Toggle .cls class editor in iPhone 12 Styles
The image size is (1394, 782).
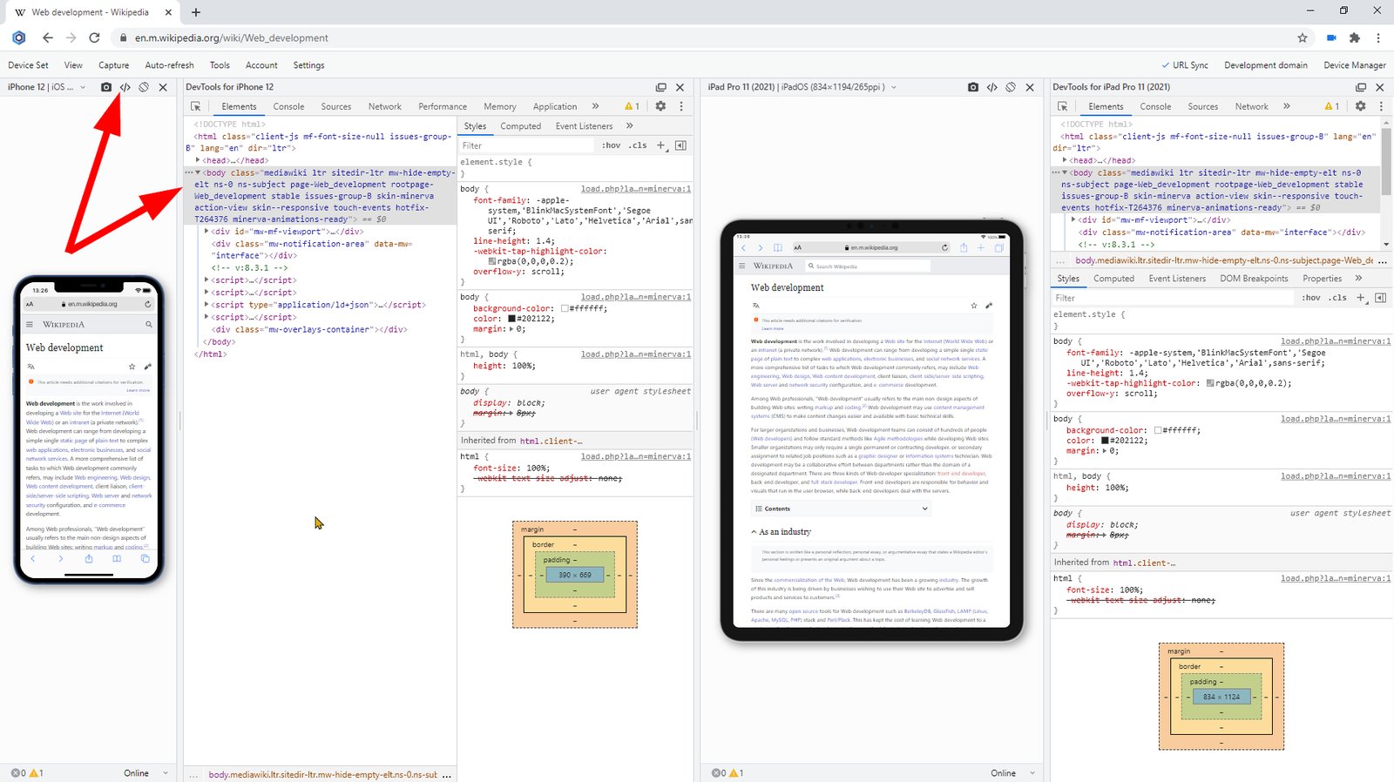click(639, 145)
